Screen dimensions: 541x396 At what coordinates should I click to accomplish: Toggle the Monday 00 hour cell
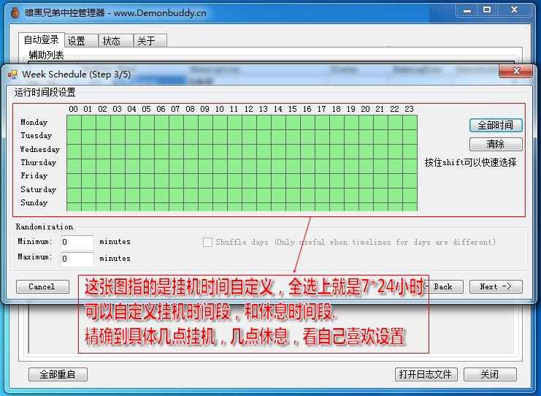point(74,122)
